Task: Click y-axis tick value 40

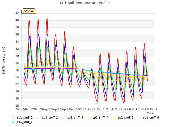Action: coord(17,20)
